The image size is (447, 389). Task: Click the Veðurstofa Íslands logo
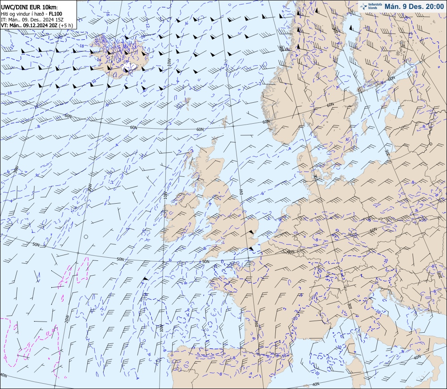[371, 7]
